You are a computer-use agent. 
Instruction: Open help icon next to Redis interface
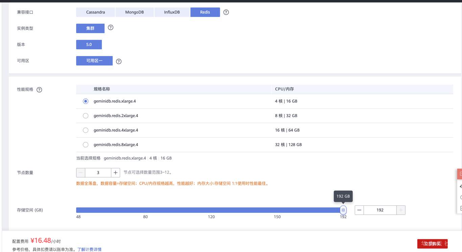pos(226,12)
